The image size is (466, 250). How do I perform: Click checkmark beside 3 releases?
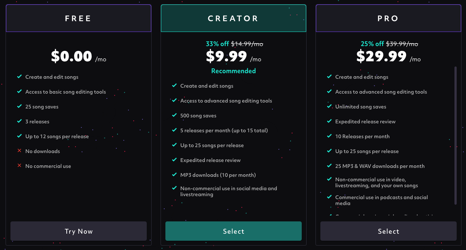click(x=19, y=121)
